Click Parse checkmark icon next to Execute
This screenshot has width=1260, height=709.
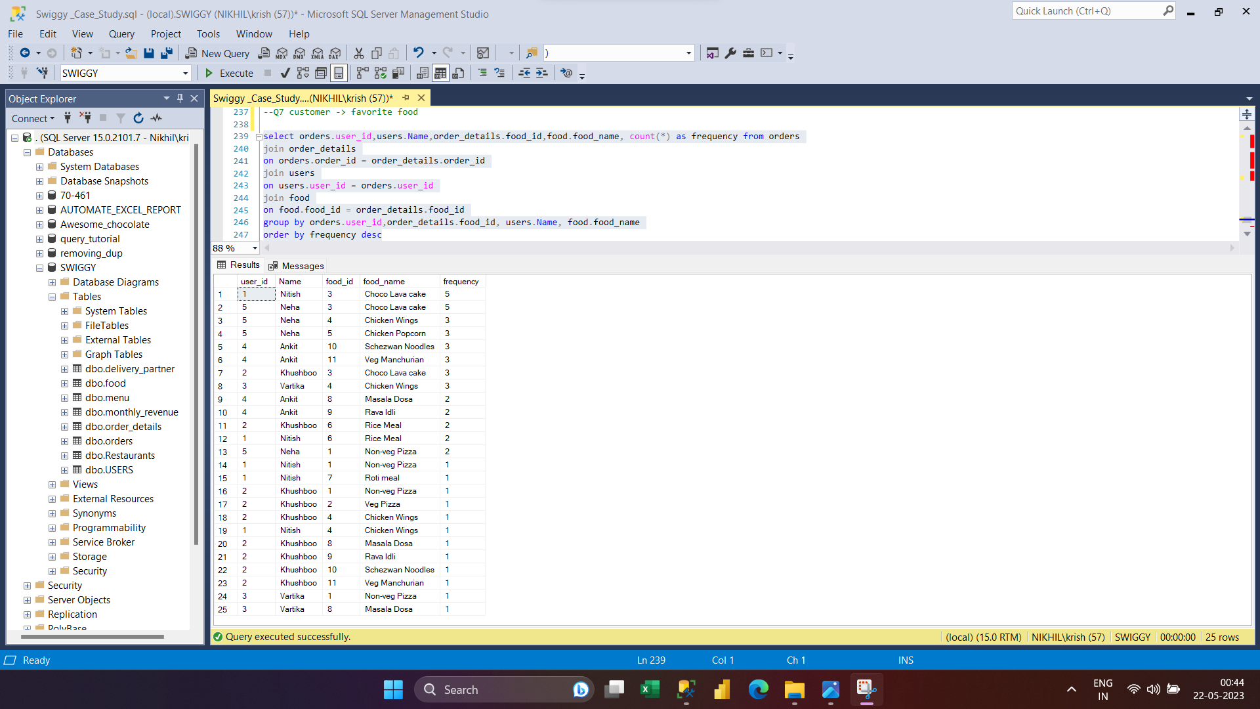tap(285, 73)
